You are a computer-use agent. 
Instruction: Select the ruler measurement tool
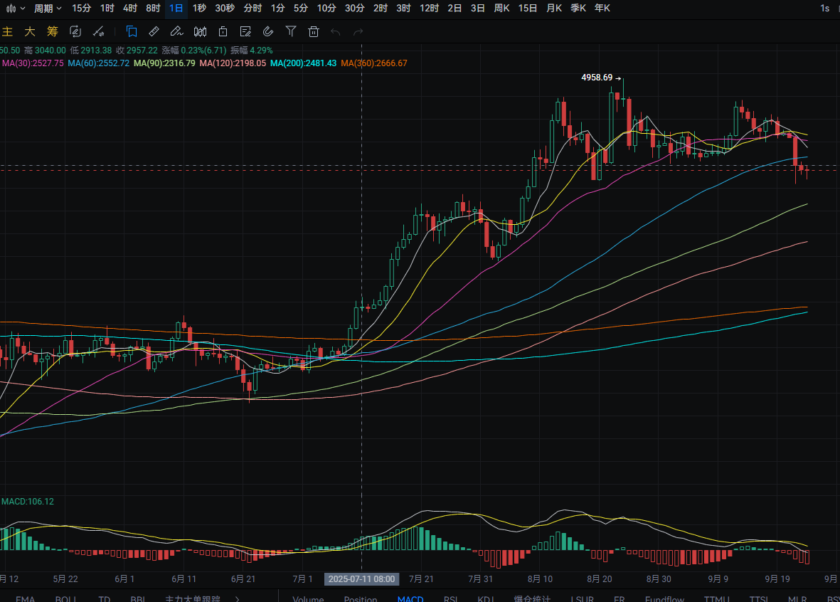(154, 31)
